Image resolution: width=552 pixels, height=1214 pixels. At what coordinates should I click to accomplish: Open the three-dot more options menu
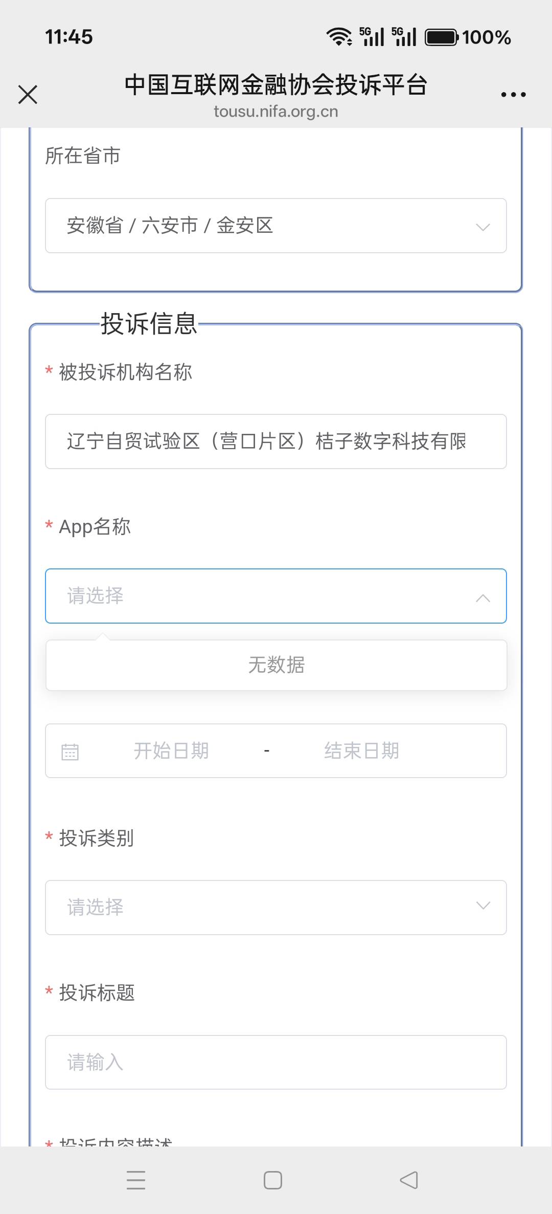(x=513, y=95)
